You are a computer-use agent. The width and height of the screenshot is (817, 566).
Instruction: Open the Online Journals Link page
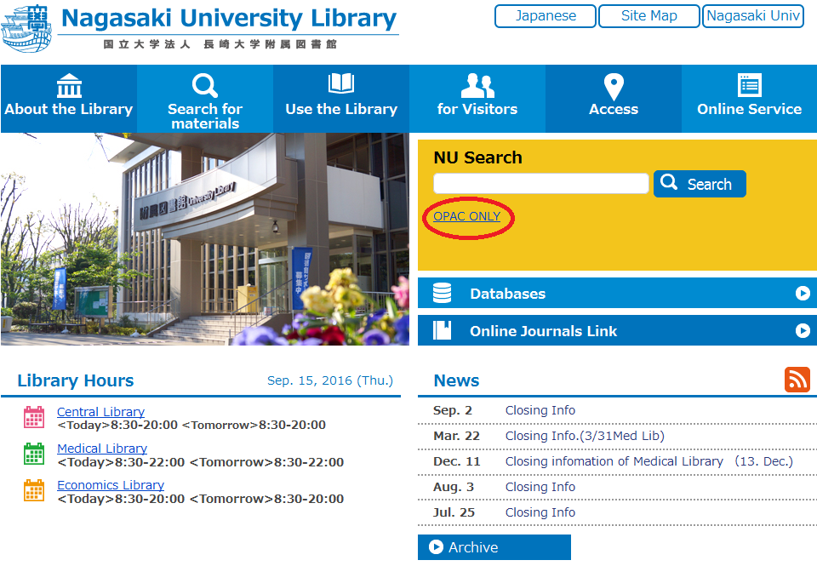[618, 330]
